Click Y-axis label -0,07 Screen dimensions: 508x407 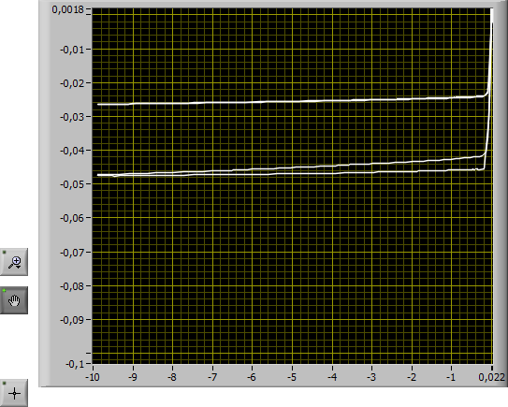click(x=71, y=252)
